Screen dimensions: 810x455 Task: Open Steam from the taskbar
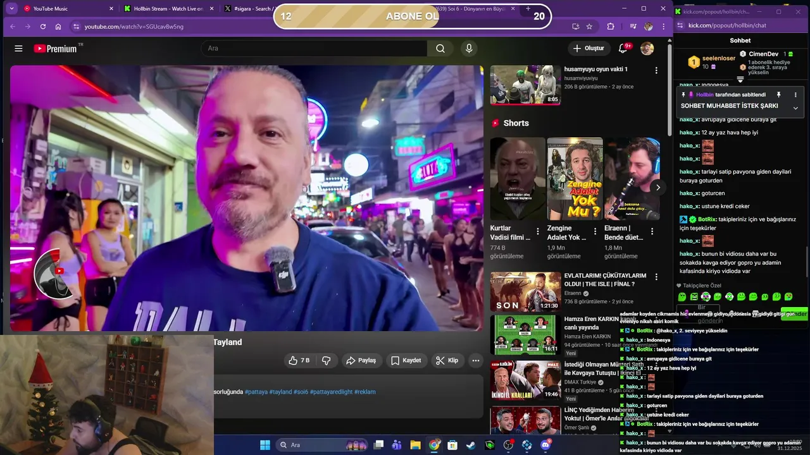click(x=471, y=445)
